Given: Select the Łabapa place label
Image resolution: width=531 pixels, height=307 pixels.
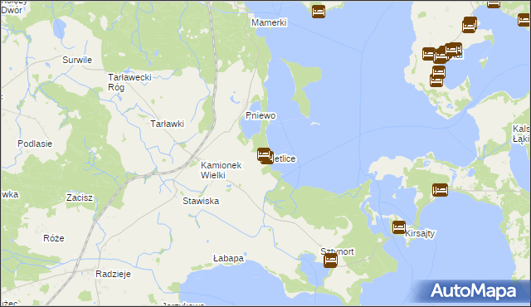Looking at the screenshot, I should [x=229, y=258].
